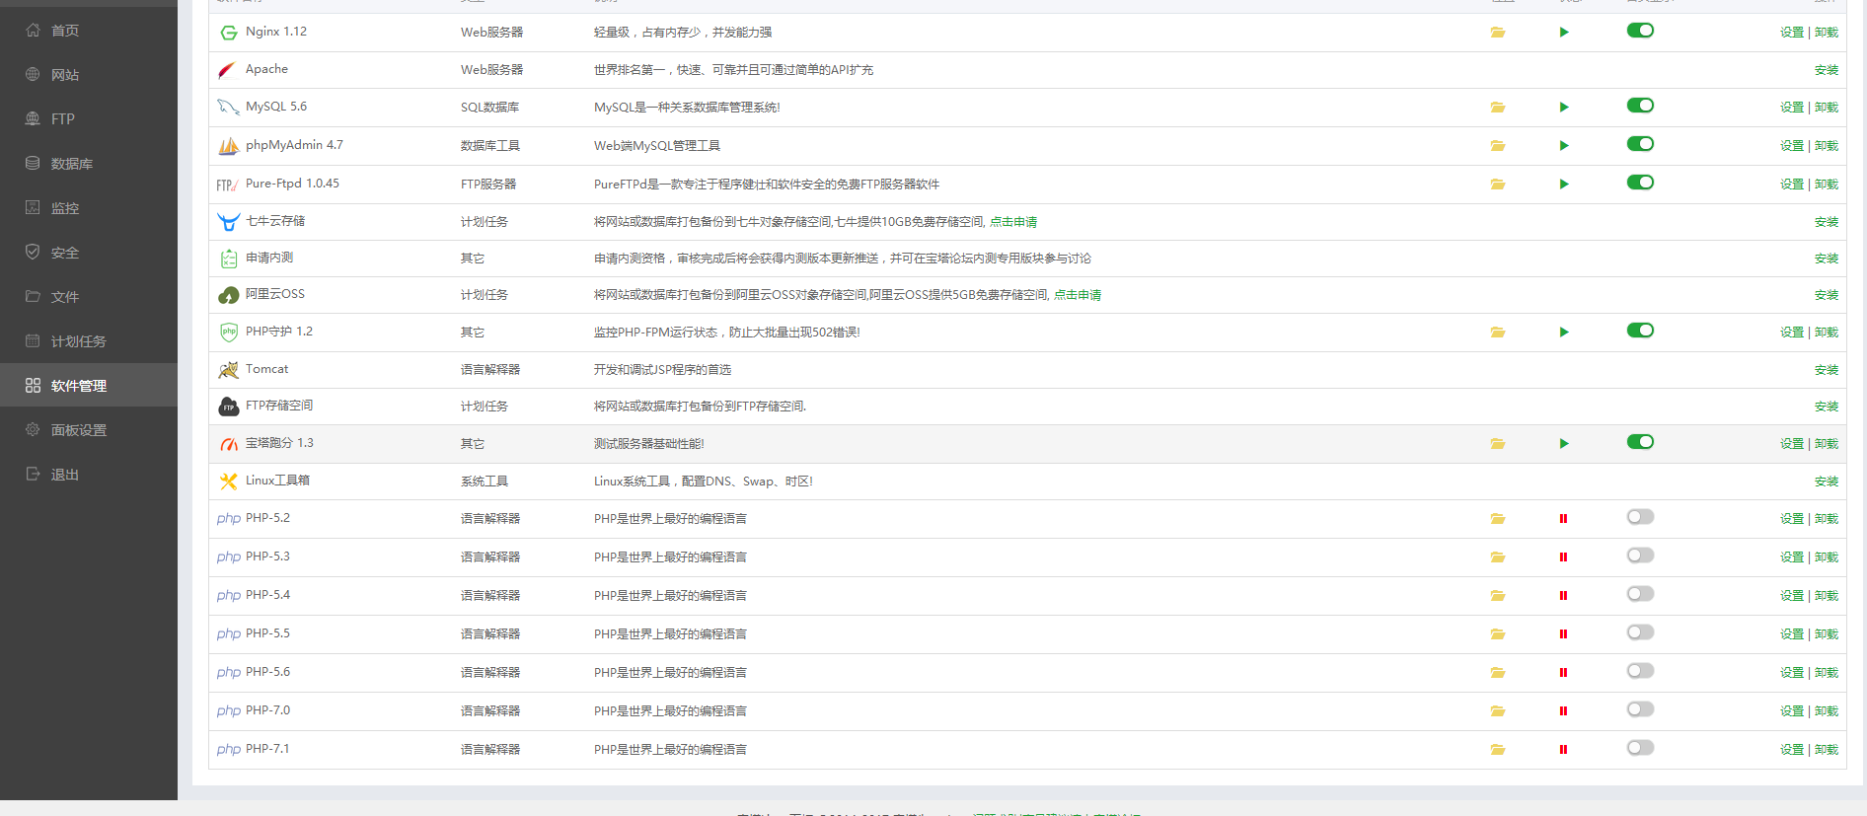Viewport: 1867px width, 816px height.
Task: Open the PHP守护 1.2 folder icon
Action: pos(1498,333)
